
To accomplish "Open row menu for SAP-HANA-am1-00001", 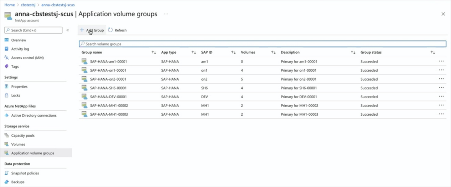I will click(x=441, y=61).
